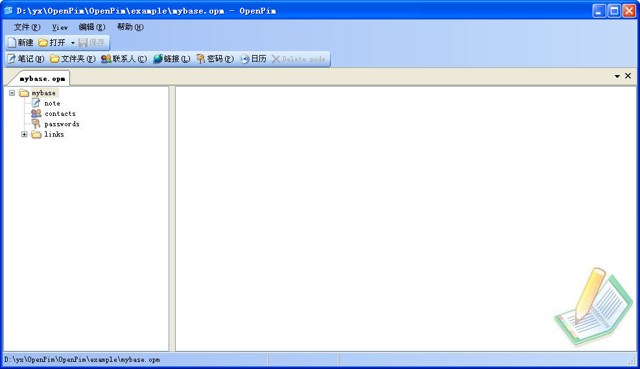Click the links folder icon in tree

click(x=36, y=135)
